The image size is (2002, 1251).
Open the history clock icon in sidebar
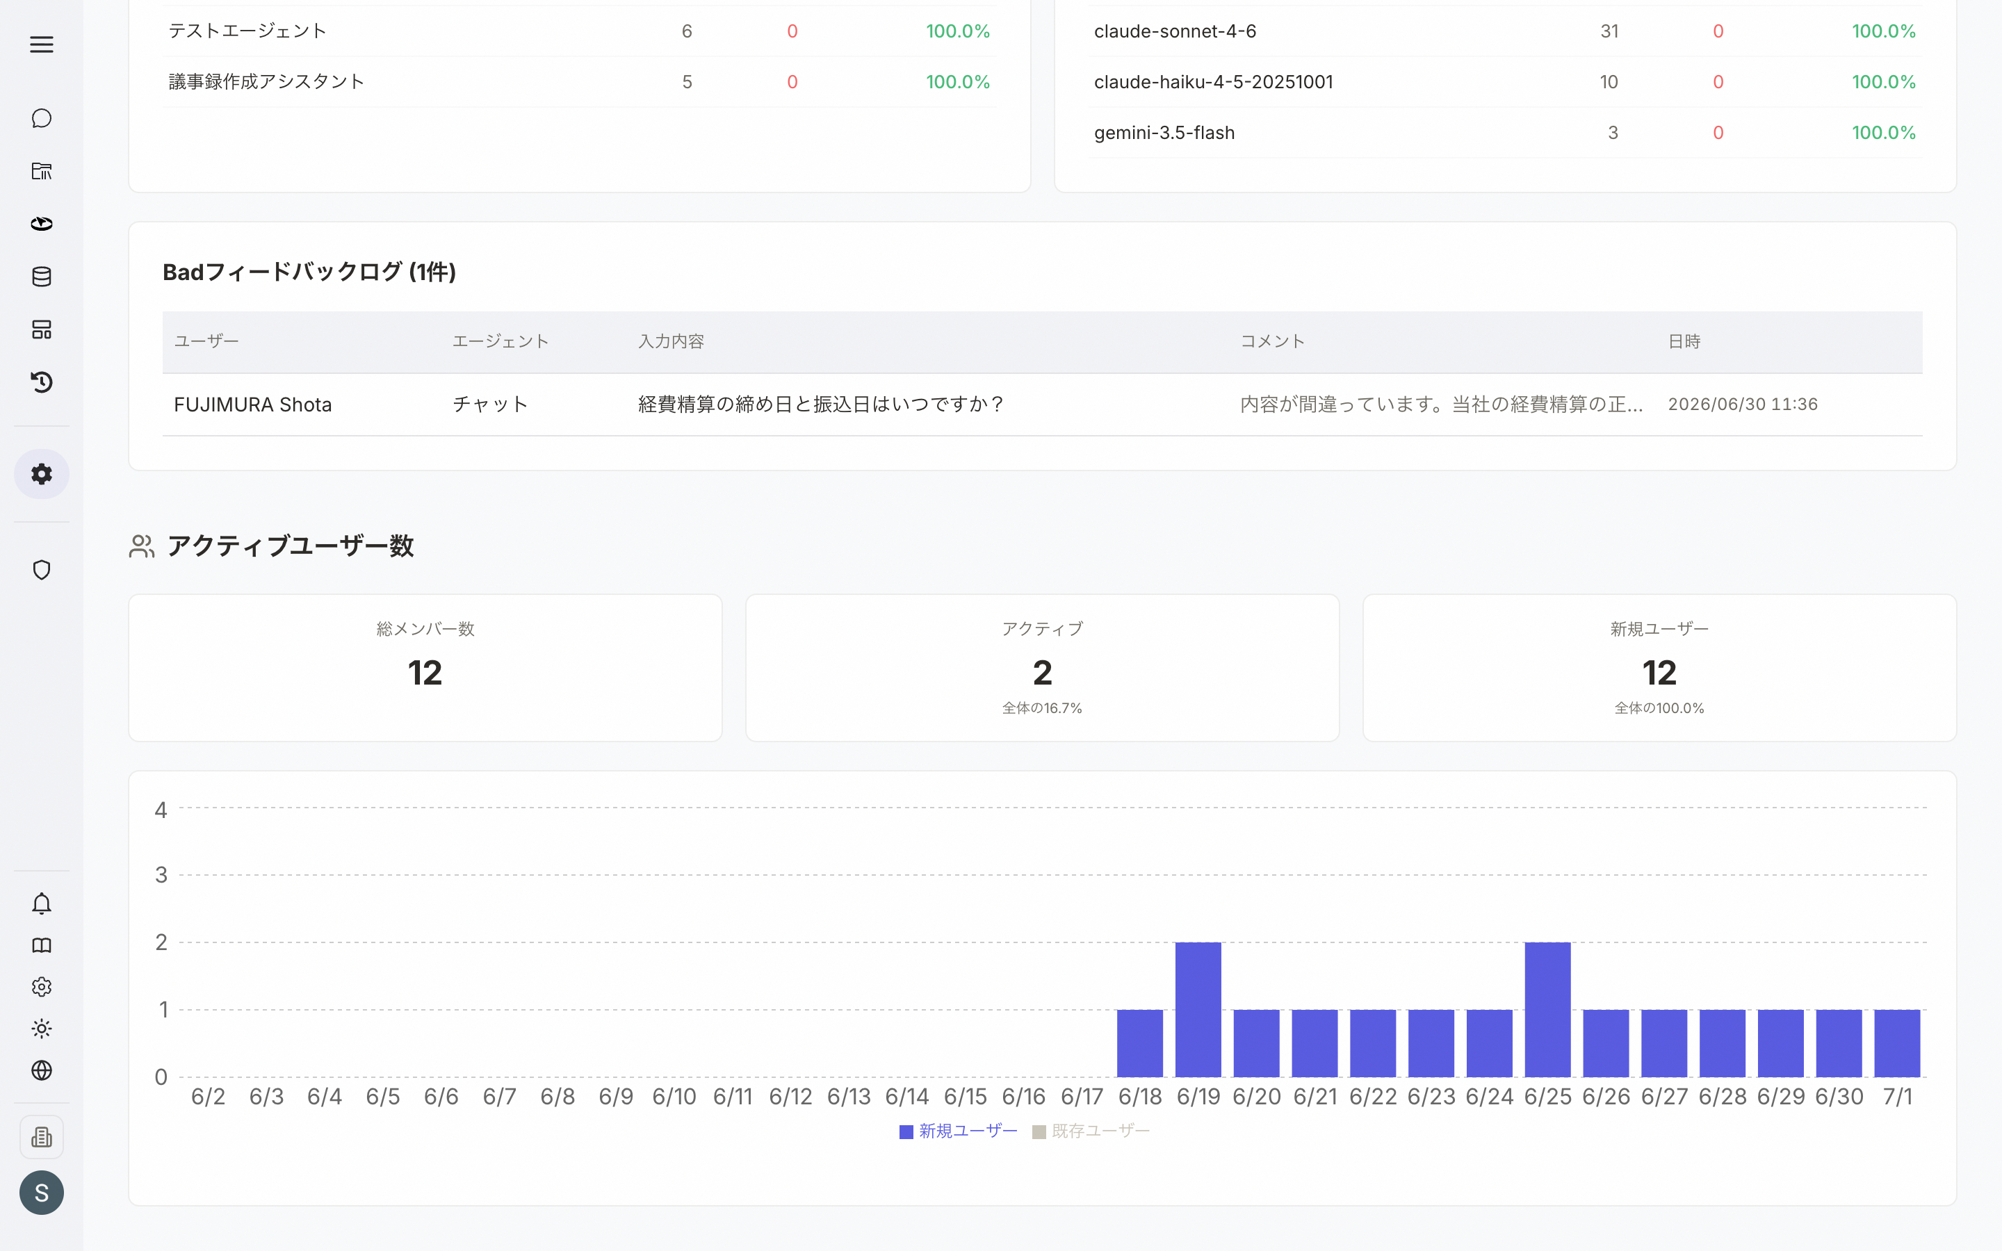coord(42,382)
